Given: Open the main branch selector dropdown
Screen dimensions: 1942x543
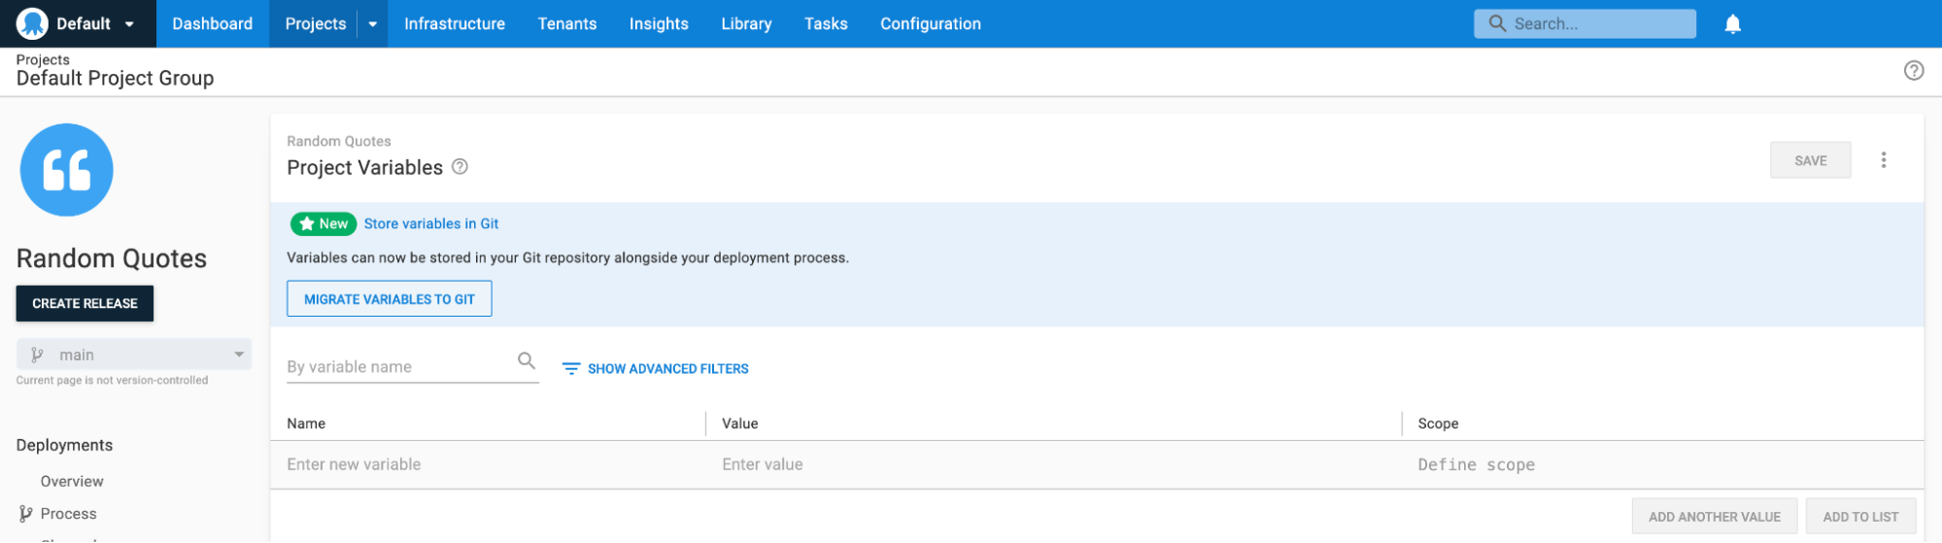Looking at the screenshot, I should [134, 355].
